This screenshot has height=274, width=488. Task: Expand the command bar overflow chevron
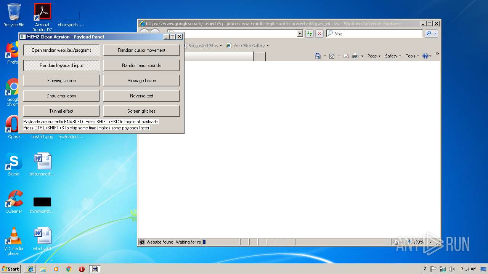tap(437, 54)
